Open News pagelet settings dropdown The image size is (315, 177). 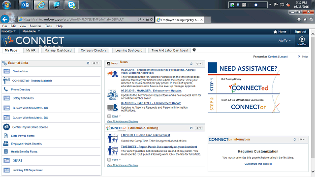[199, 63]
